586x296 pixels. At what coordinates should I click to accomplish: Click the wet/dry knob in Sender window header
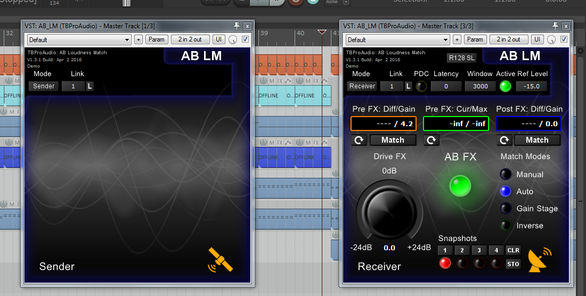pyautogui.click(x=233, y=39)
